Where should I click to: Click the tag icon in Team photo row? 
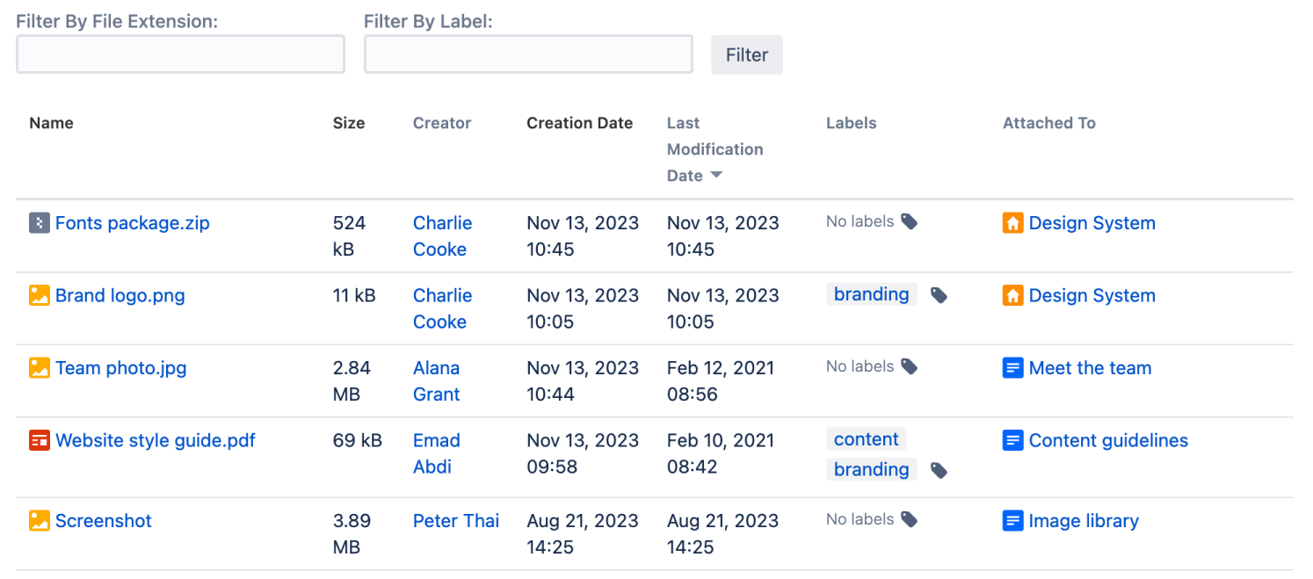click(910, 366)
